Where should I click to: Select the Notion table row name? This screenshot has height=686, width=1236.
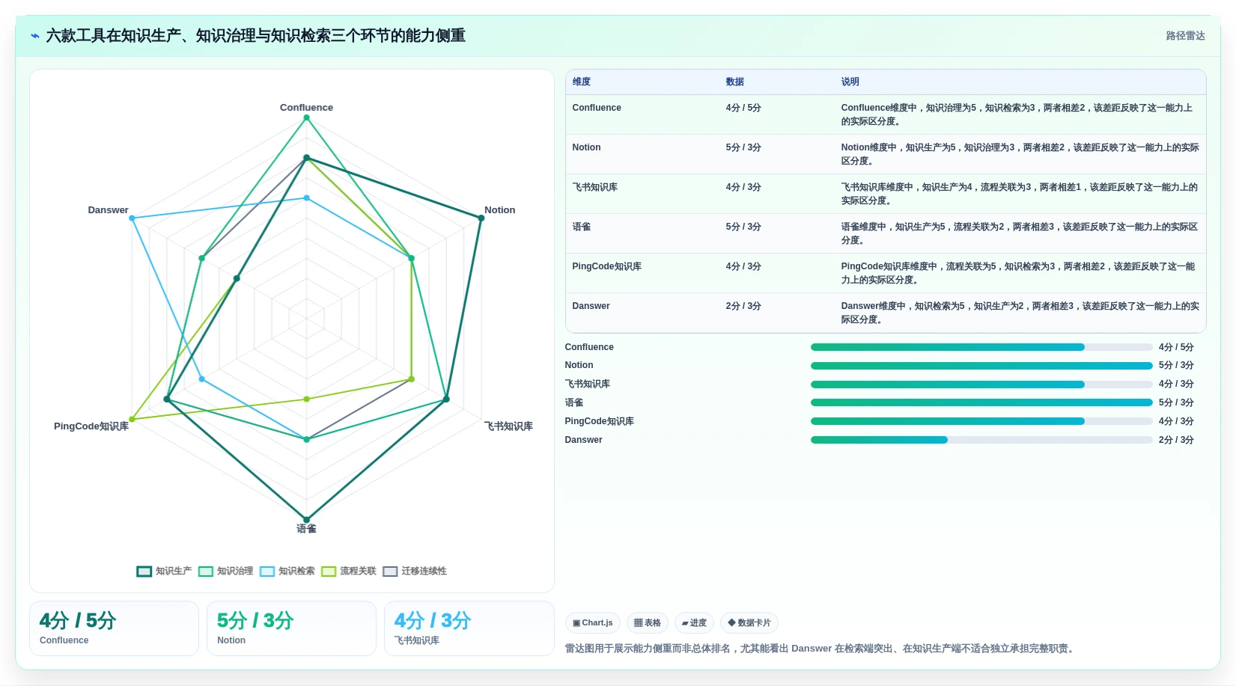point(586,147)
